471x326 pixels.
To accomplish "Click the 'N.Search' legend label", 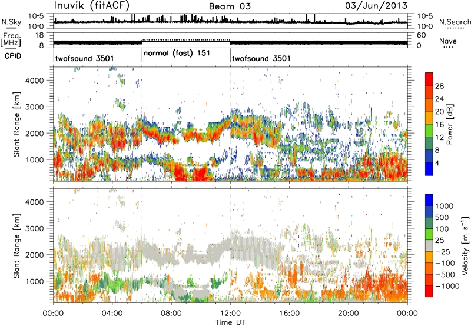I will tap(455, 22).
